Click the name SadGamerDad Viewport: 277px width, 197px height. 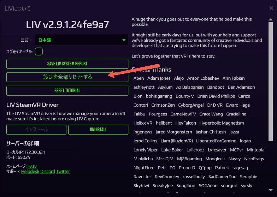[222, 177]
